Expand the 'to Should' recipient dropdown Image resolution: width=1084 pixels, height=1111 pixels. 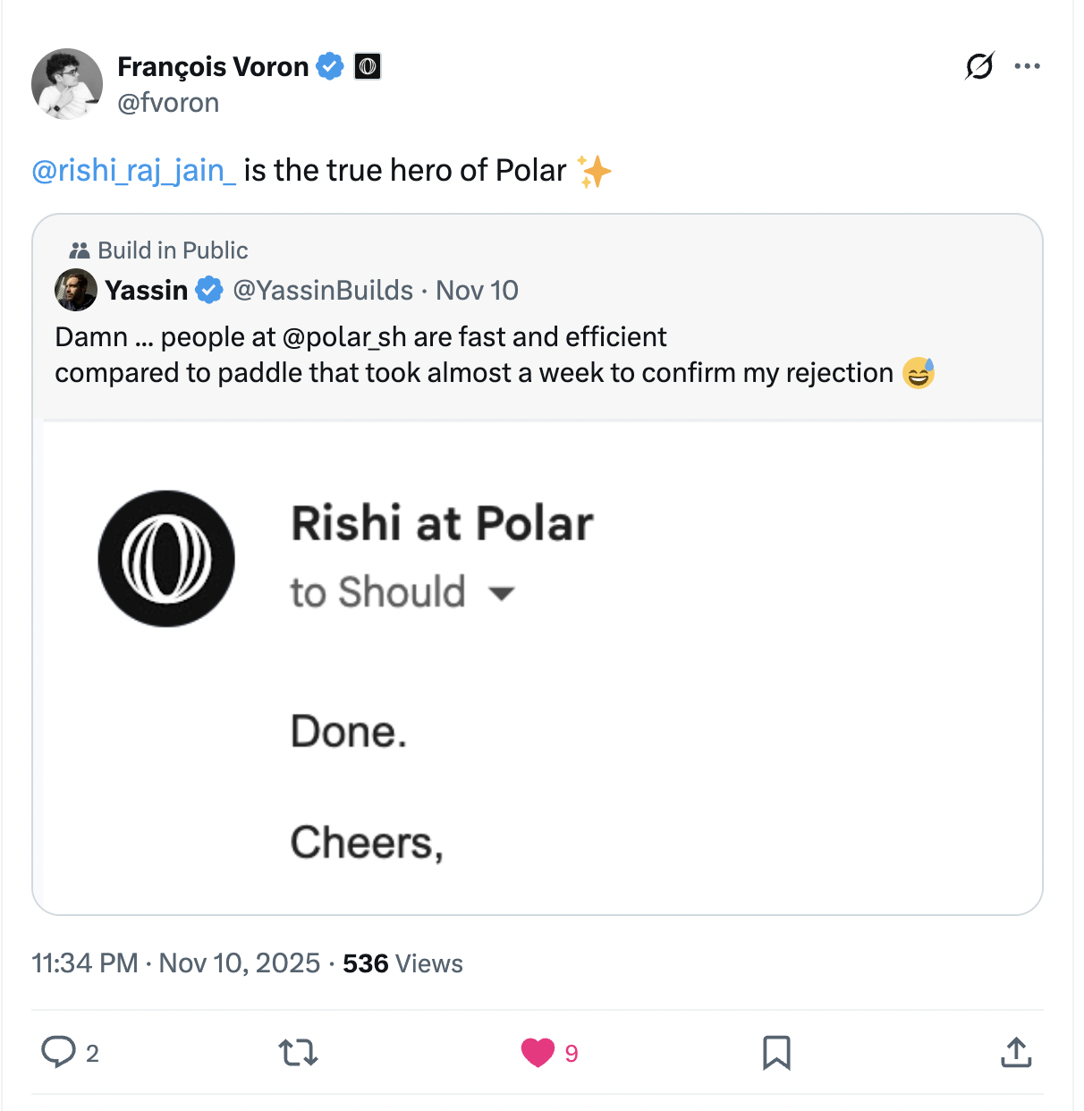click(x=502, y=592)
